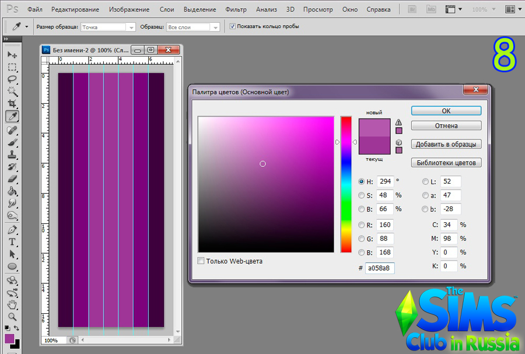Enable the 'Только Web-цвета' checkbox
This screenshot has width=525, height=354.
[201, 261]
